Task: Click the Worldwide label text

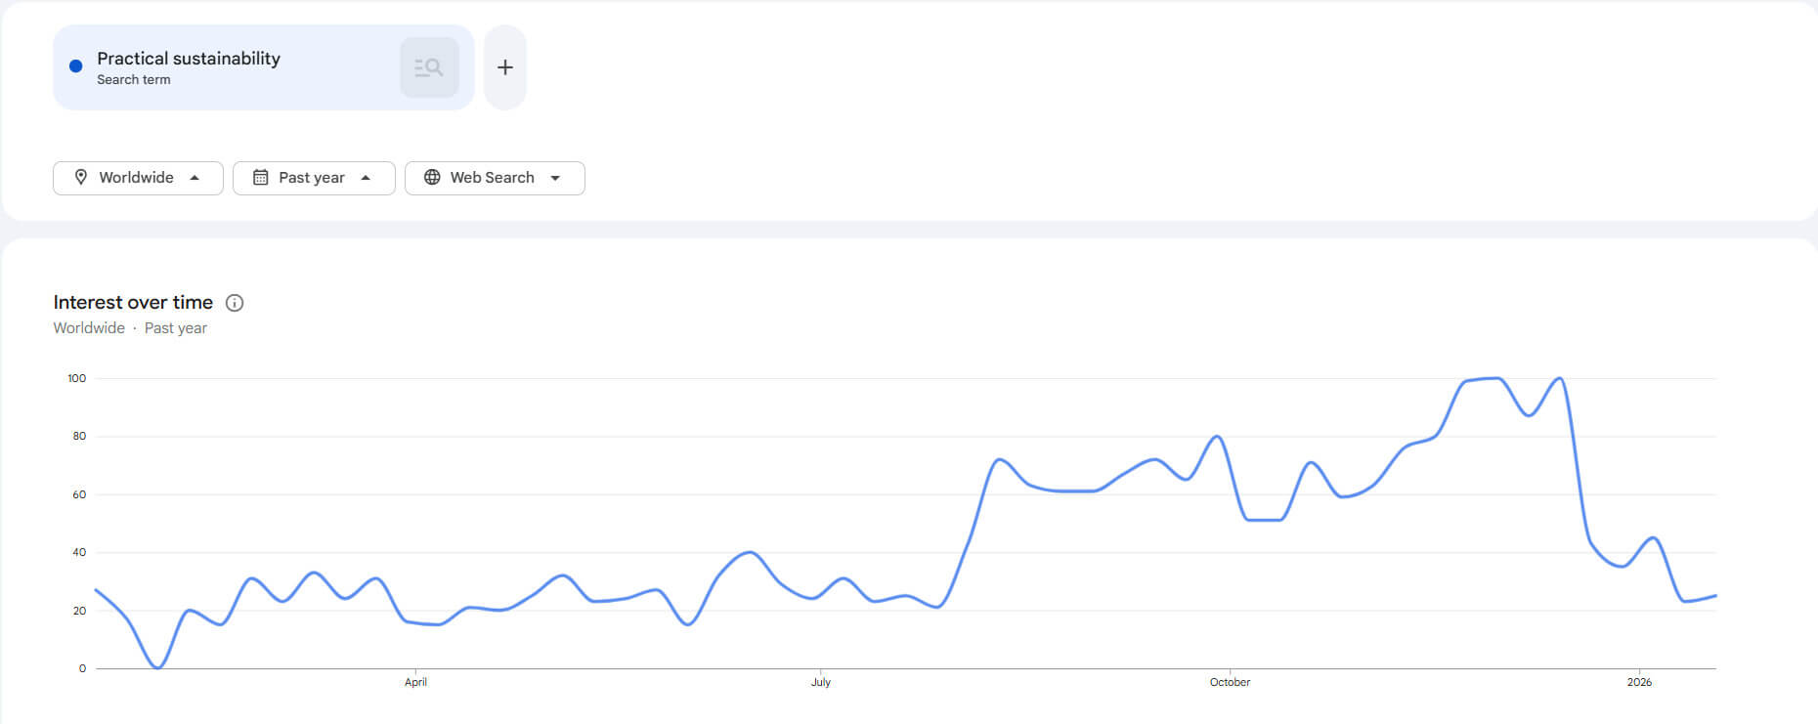Action: click(x=136, y=177)
